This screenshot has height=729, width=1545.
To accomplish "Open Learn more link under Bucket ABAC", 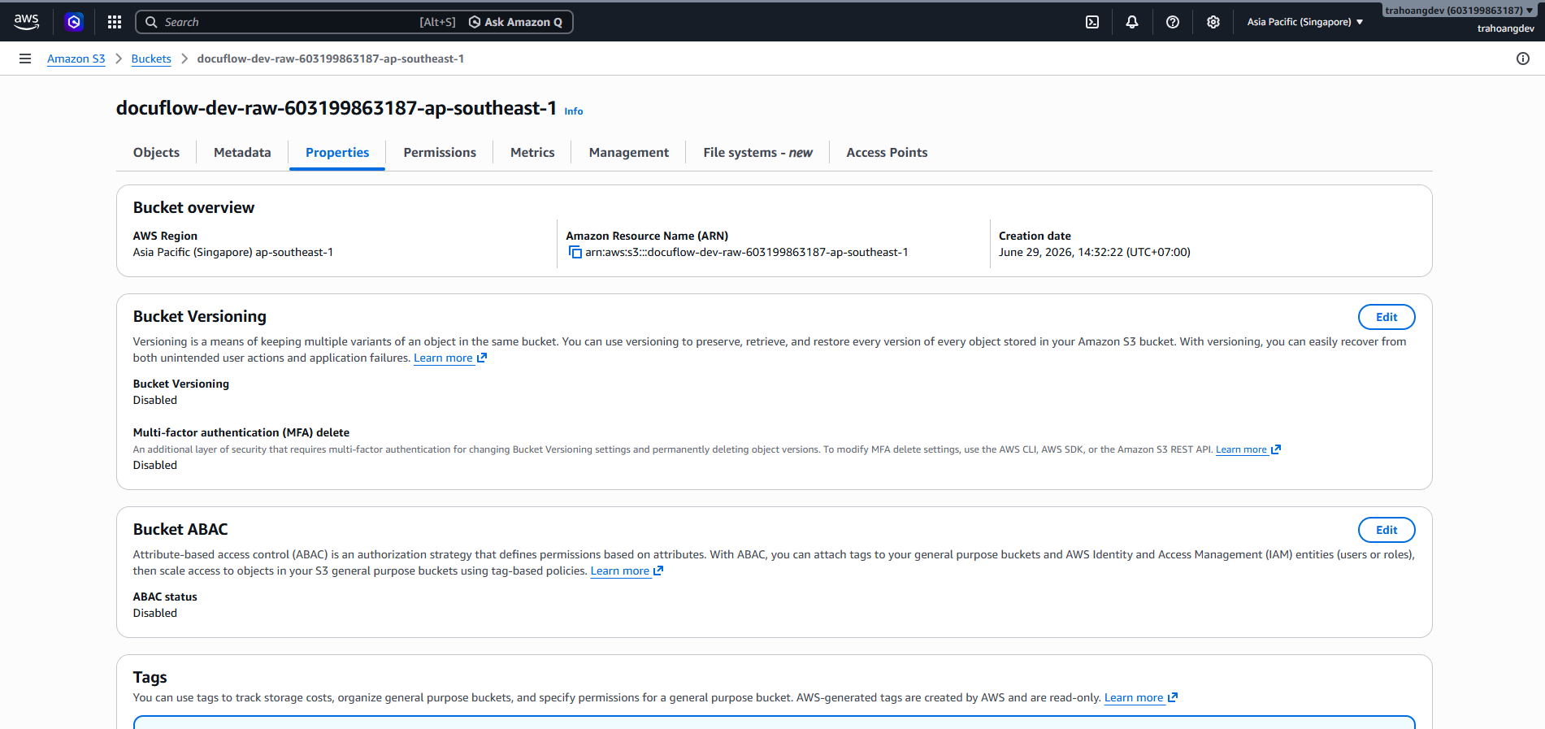I will pyautogui.click(x=627, y=571).
